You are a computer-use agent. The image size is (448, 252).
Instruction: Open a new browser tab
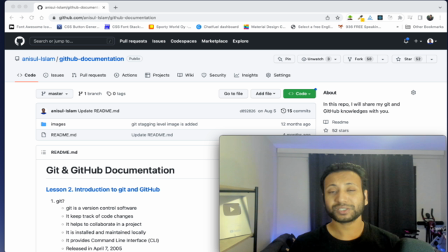click(x=115, y=8)
